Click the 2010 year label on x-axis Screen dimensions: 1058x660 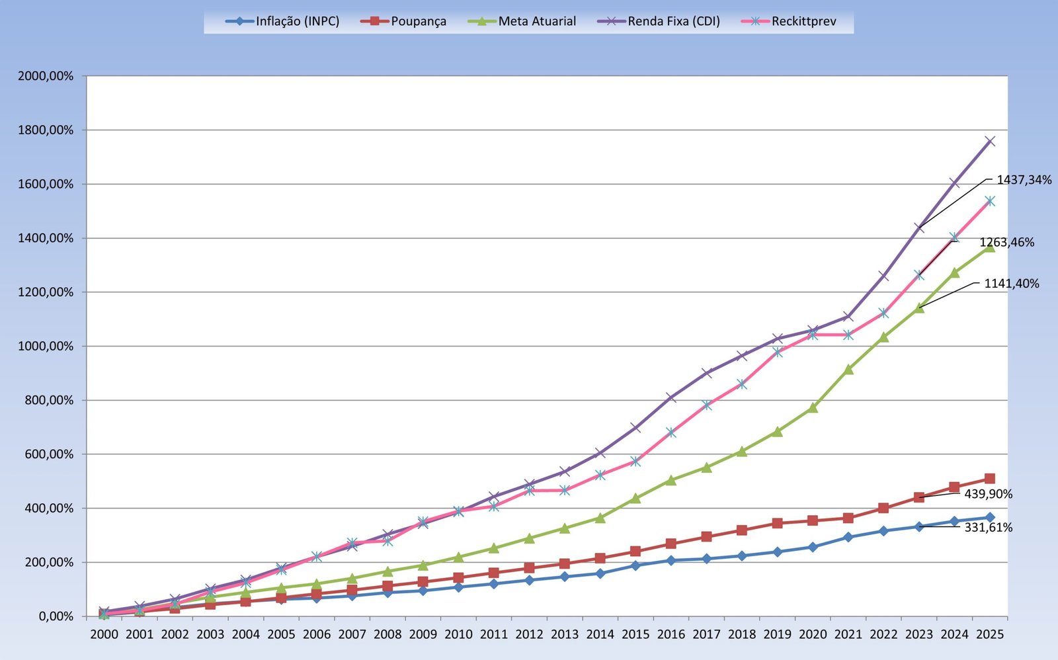tap(458, 634)
